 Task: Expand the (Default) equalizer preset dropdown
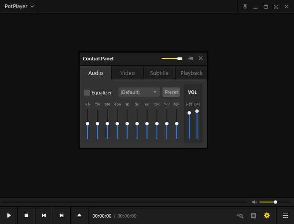click(x=139, y=92)
